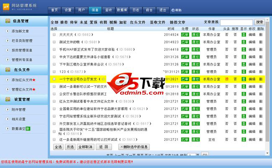
Task: Click the 退出 logout tab
Action: click(x=163, y=10)
